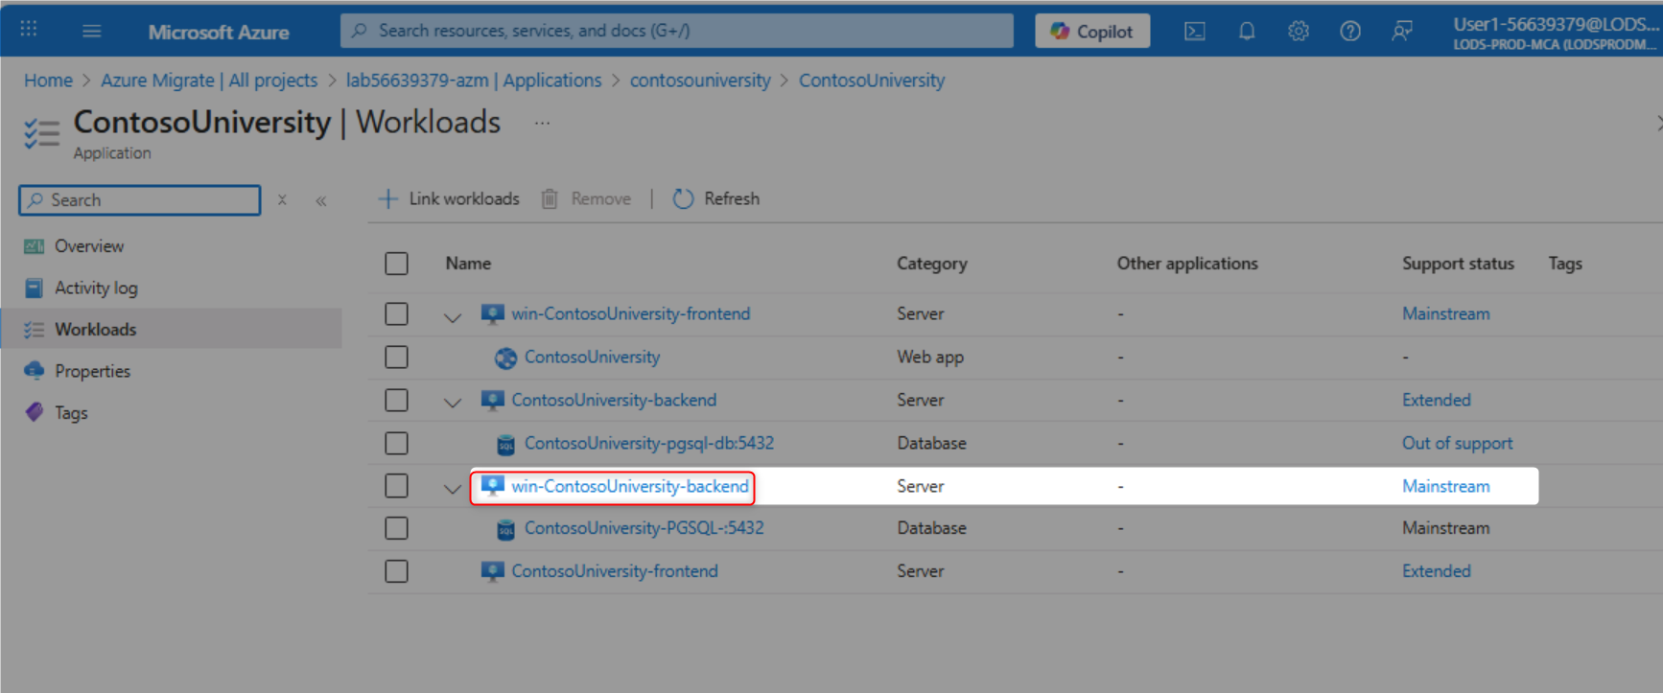
Task: Open ContosoUniversity-PGSQL-:5432 database link
Action: [x=644, y=528]
